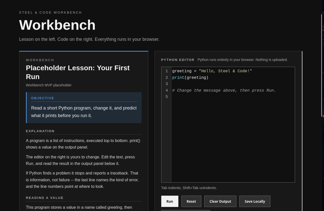Click the Workbench page heading
The height and width of the screenshot is (211, 324).
tap(57, 25)
